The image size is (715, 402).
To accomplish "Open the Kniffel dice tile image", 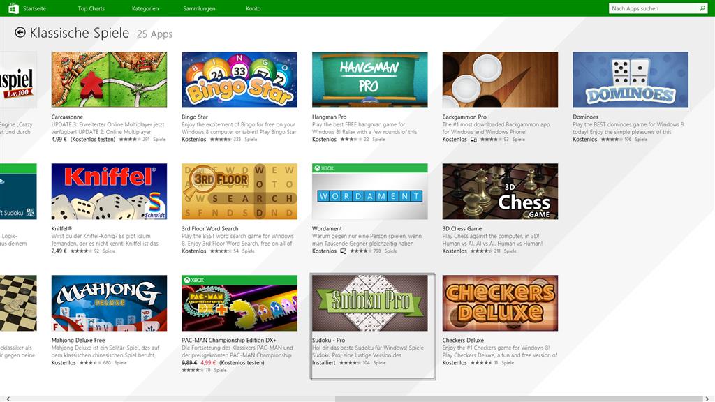I will pos(109,191).
